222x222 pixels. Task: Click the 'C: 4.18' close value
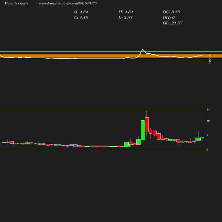point(81,18)
